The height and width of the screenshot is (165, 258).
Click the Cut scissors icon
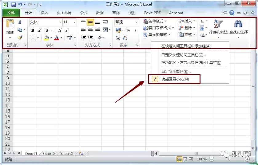[x=20, y=22]
